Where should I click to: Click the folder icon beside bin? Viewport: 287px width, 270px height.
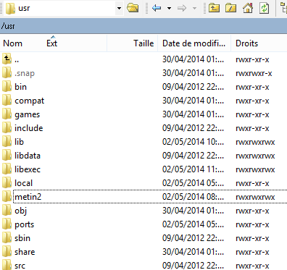(x=7, y=86)
